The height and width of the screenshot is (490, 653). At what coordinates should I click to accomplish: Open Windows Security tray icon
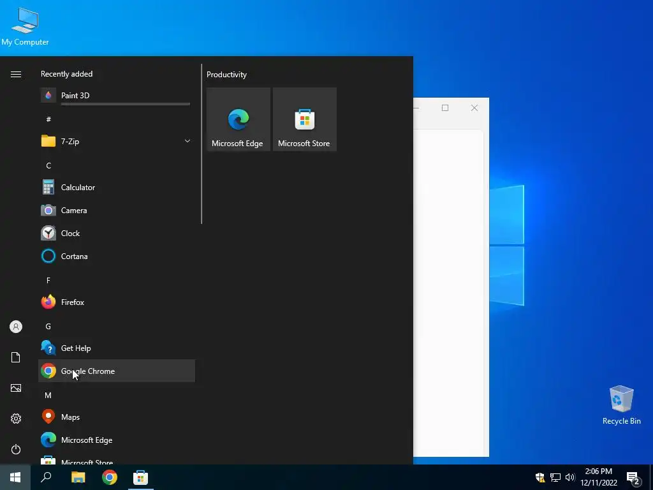(x=540, y=477)
